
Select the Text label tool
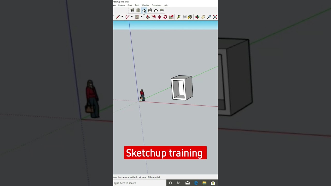pyautogui.click(x=184, y=17)
